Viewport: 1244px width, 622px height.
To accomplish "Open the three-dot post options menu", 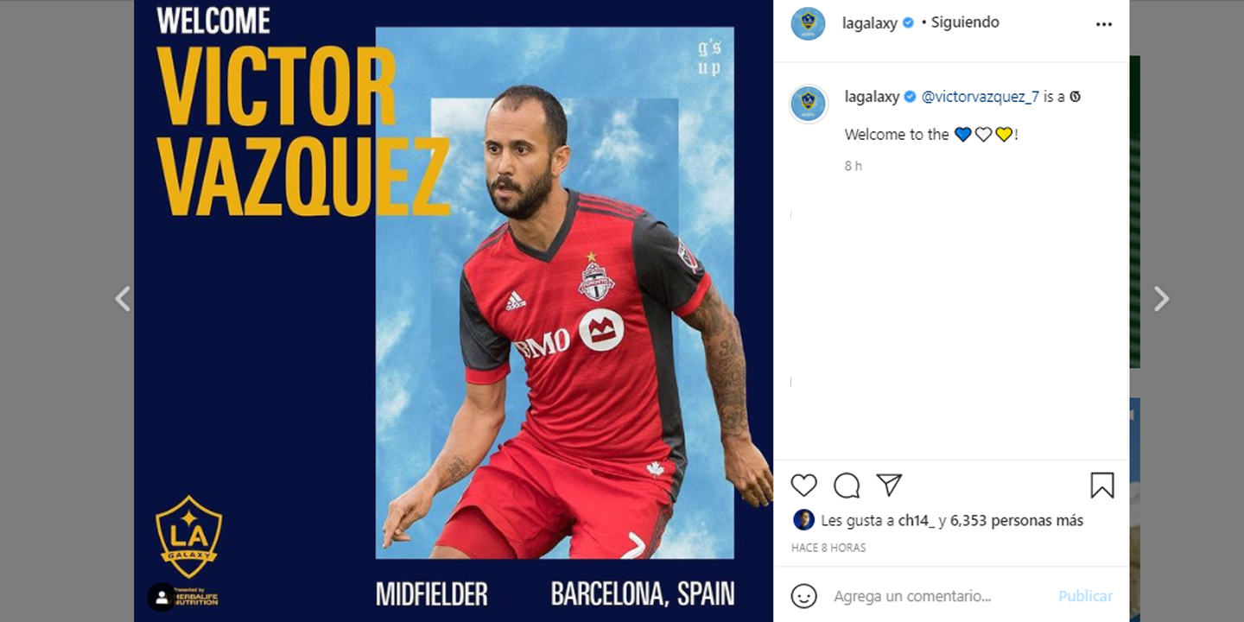I will (1104, 24).
